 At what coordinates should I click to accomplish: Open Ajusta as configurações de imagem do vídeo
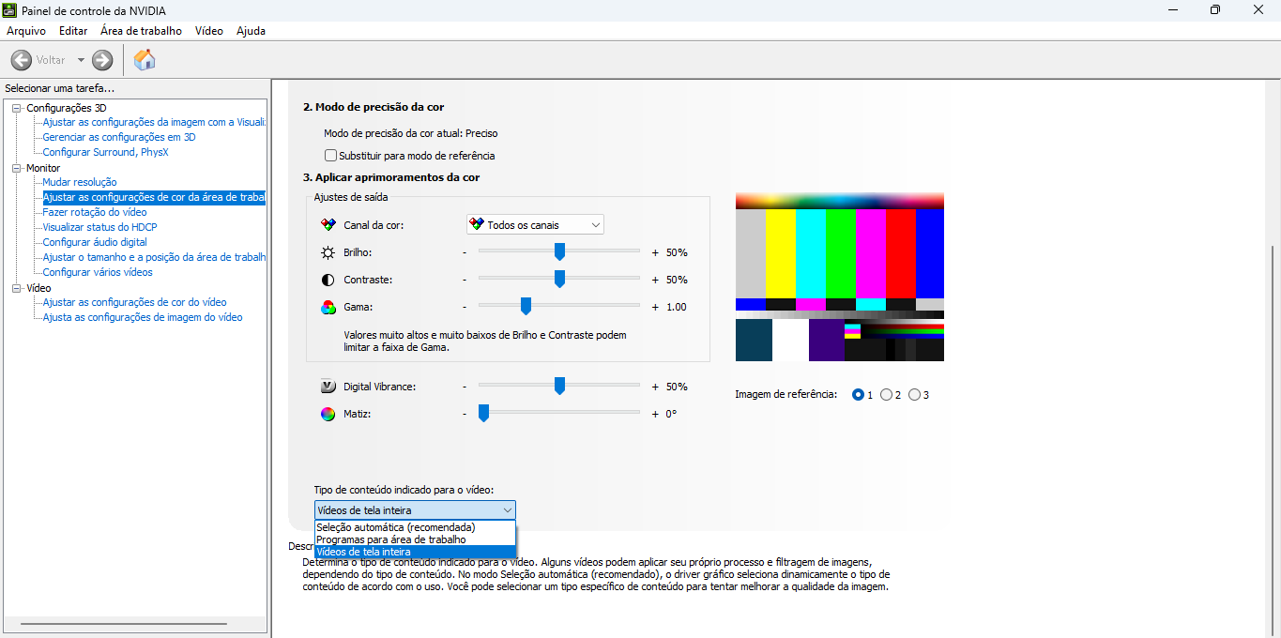pyautogui.click(x=143, y=317)
